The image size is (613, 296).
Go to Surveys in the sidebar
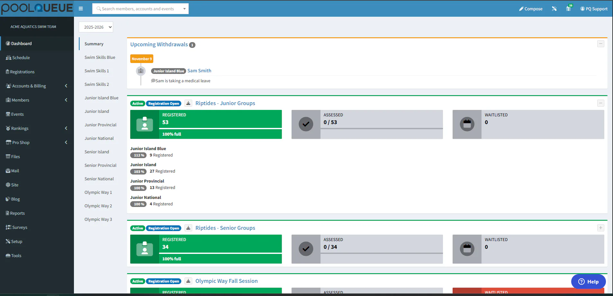37,227
